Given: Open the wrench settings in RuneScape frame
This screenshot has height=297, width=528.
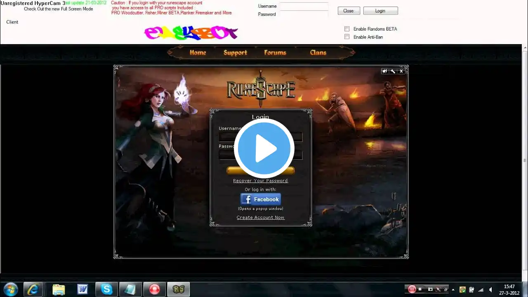Looking at the screenshot, I should click(393, 71).
